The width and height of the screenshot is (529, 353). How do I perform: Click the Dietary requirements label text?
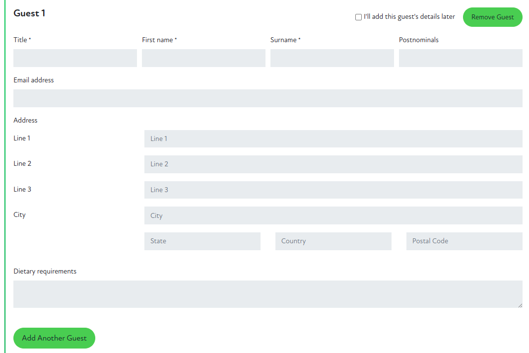[45, 272]
